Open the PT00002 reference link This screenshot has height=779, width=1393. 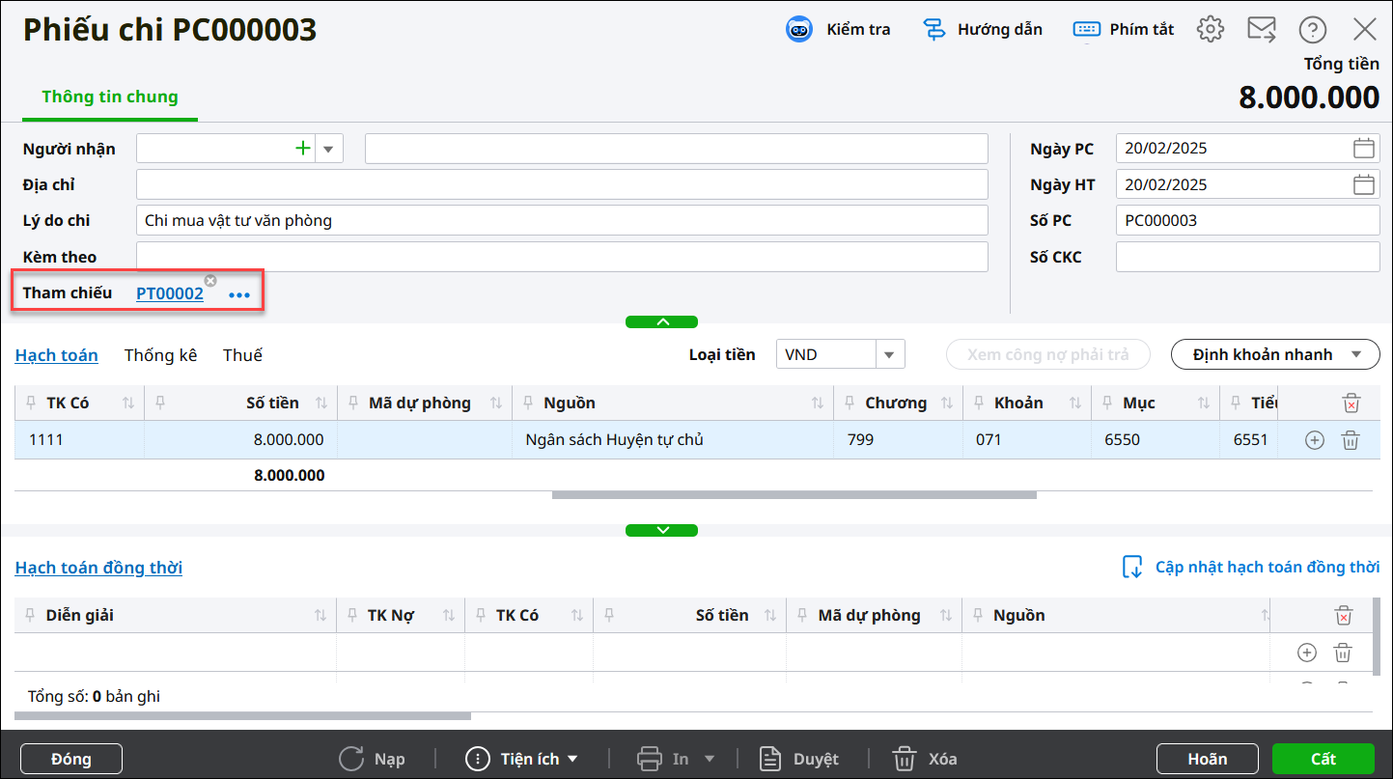pos(170,293)
